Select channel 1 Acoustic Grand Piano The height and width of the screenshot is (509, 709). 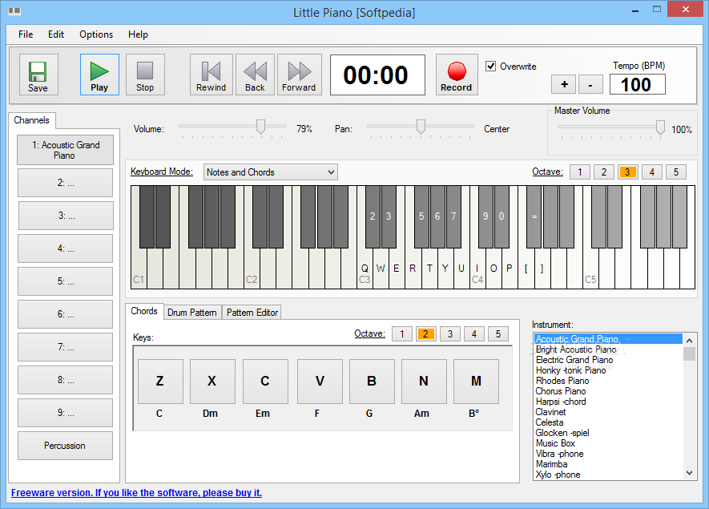pyautogui.click(x=65, y=150)
